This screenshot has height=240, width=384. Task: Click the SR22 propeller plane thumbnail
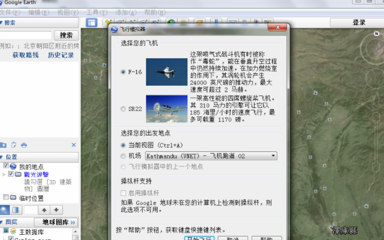[167, 109]
